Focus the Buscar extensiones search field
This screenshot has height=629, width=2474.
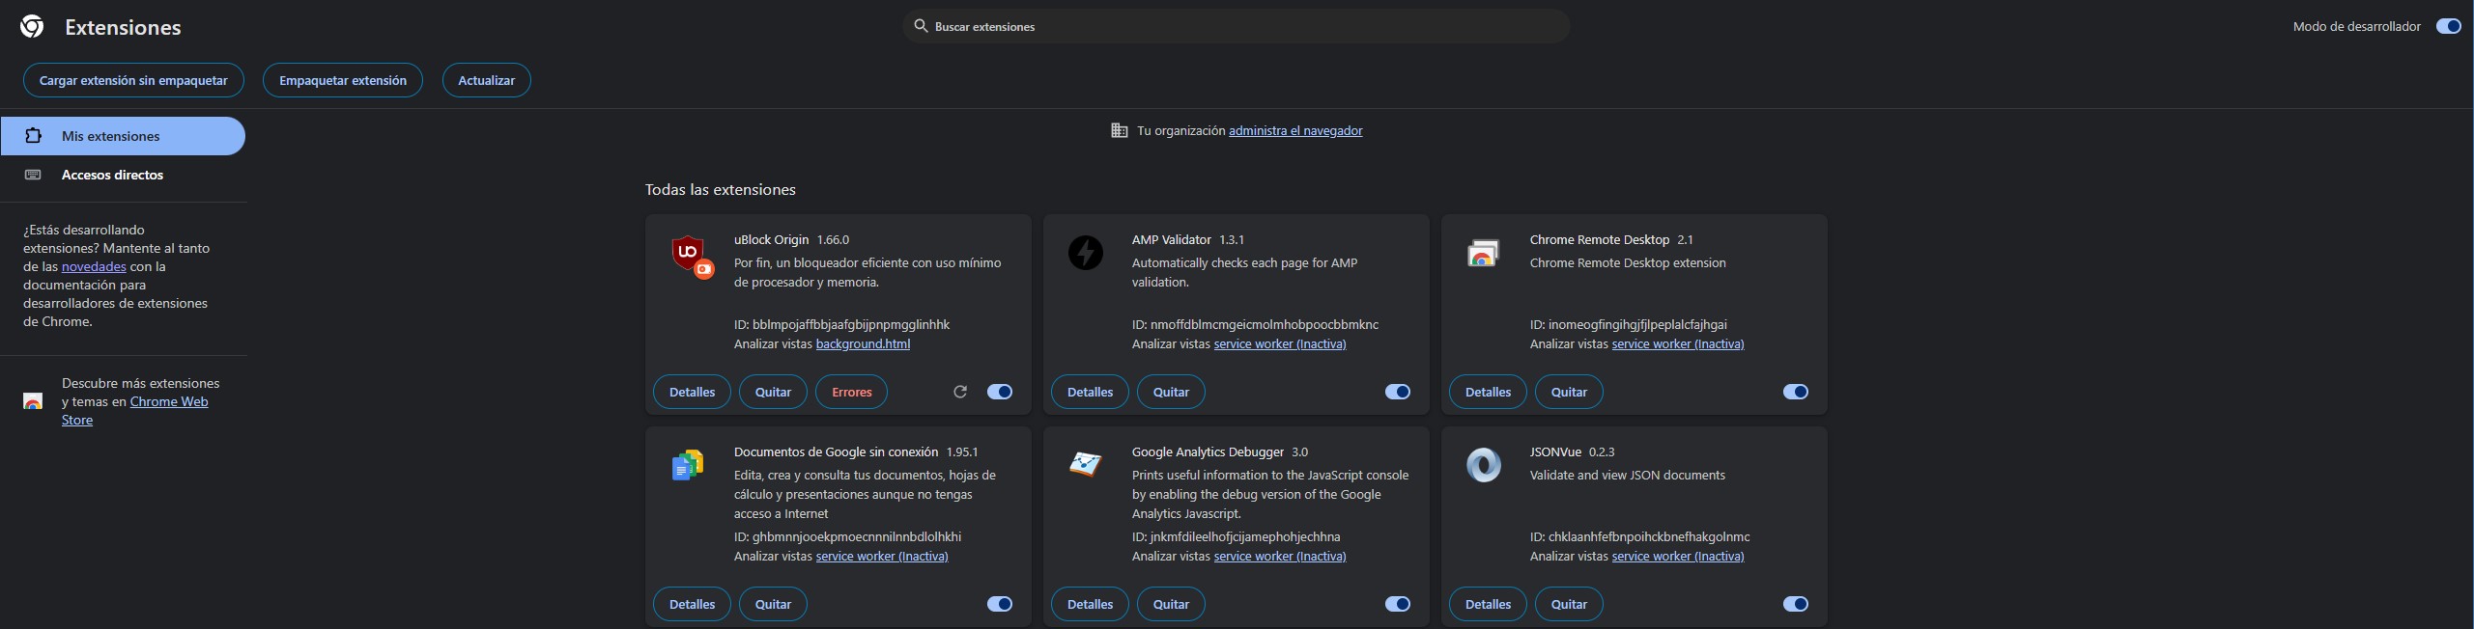[x=1237, y=26]
